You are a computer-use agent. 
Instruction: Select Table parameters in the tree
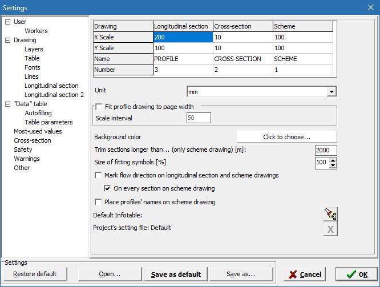48,122
